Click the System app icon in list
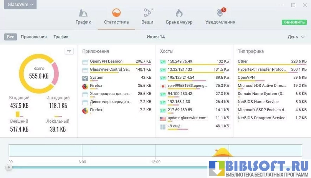Viewport: 311px width, 178px height. (x=85, y=78)
